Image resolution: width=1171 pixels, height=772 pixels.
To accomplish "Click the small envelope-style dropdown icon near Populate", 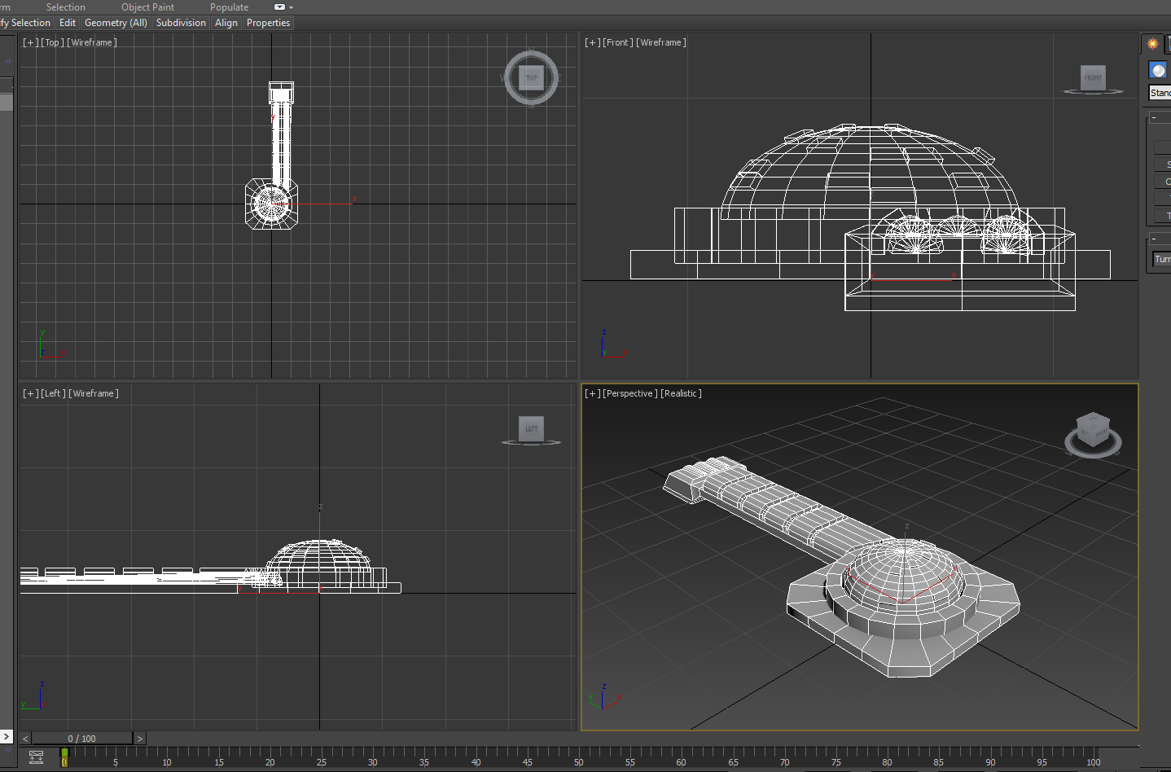I will 280,7.
